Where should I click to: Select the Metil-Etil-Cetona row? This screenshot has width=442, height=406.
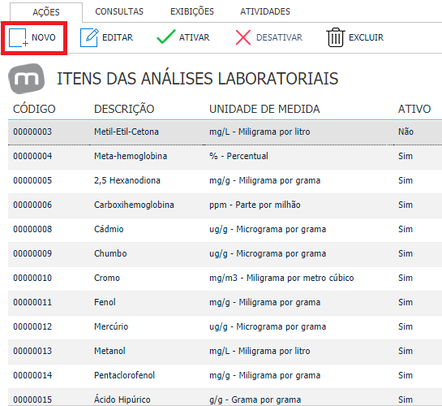[225, 132]
